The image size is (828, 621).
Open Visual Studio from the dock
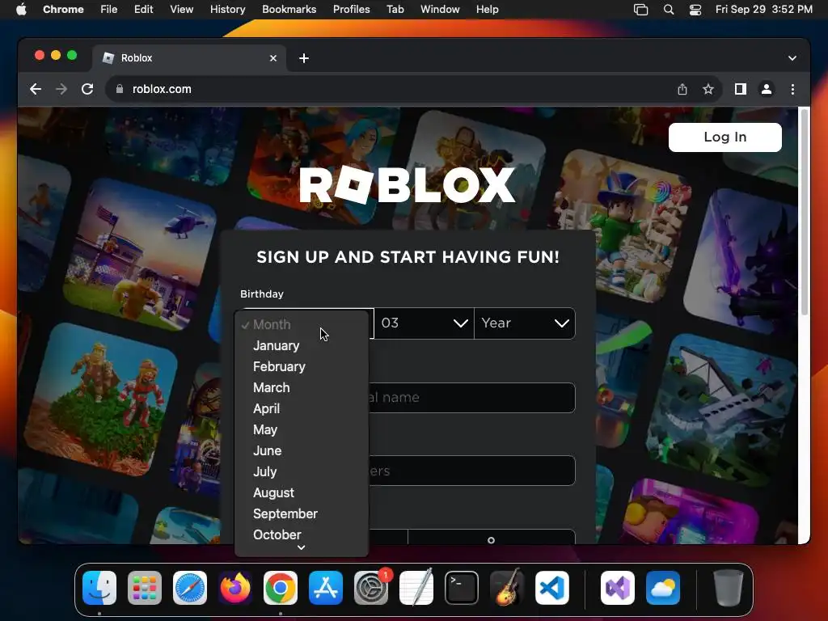pos(618,588)
